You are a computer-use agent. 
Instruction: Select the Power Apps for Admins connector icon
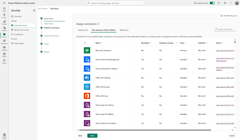87,105
